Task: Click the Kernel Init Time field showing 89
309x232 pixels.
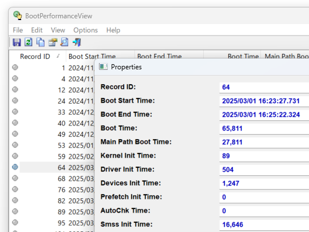Action: tap(264, 156)
